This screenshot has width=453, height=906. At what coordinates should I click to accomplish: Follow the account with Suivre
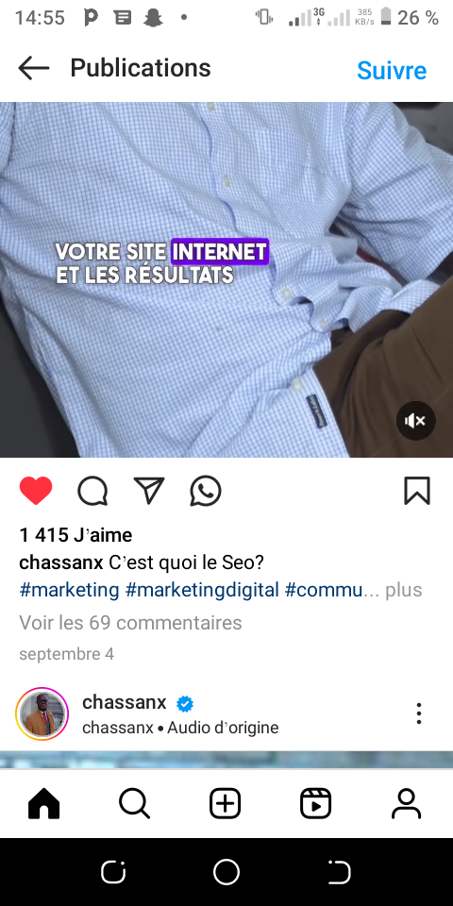pyautogui.click(x=392, y=71)
